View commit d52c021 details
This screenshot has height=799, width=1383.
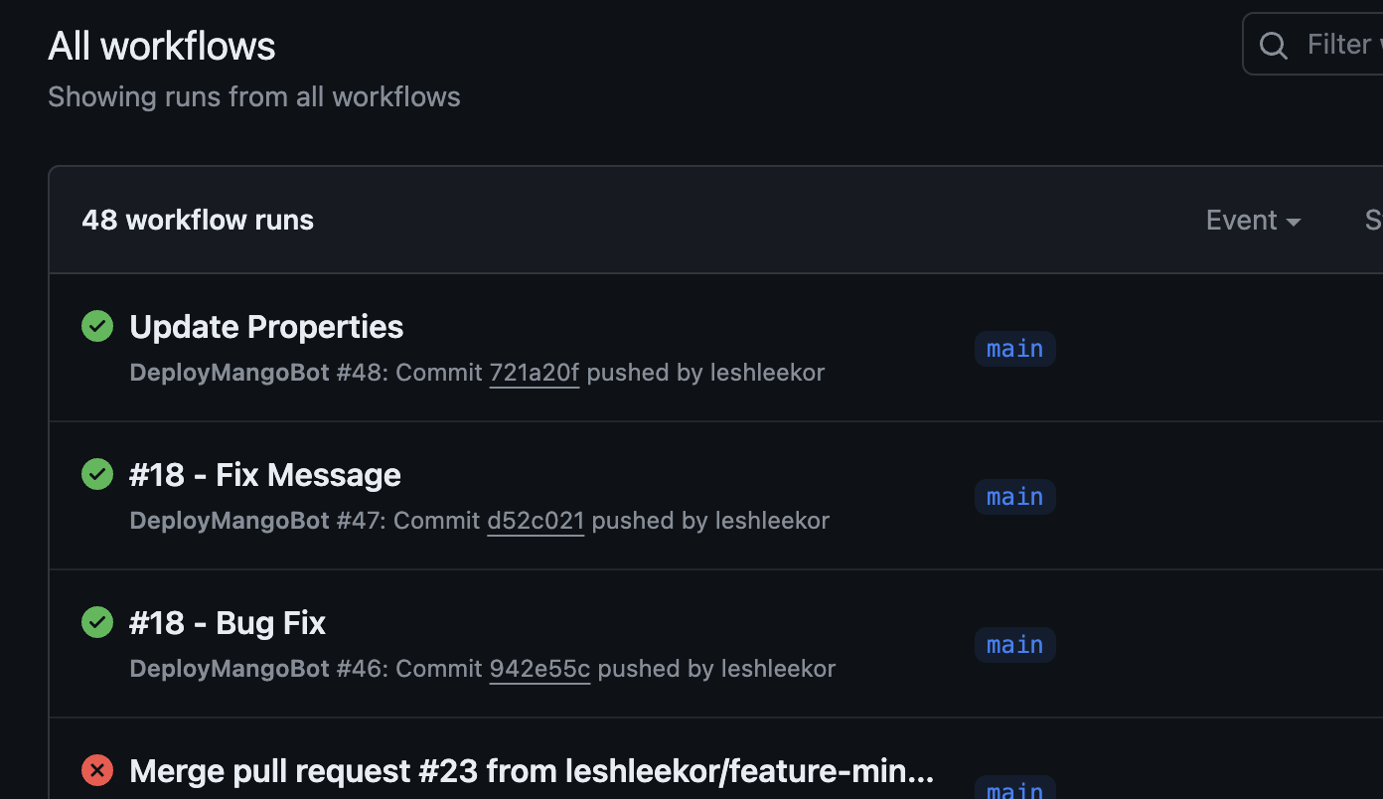536,521
